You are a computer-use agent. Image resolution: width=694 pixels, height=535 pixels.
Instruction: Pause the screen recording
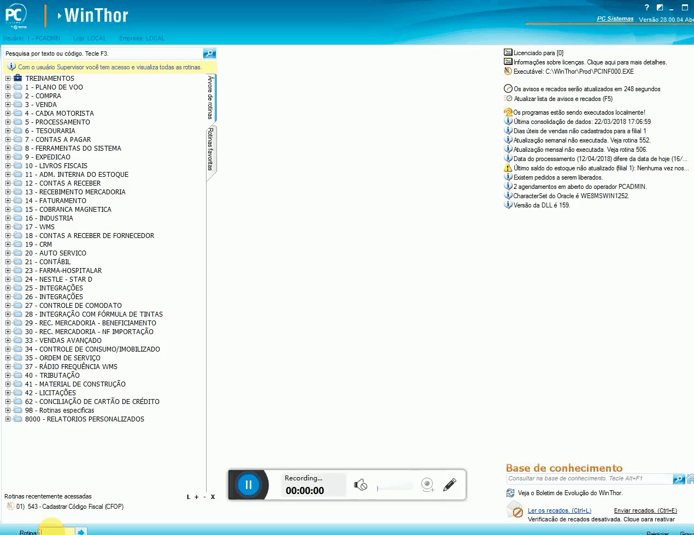click(x=248, y=484)
